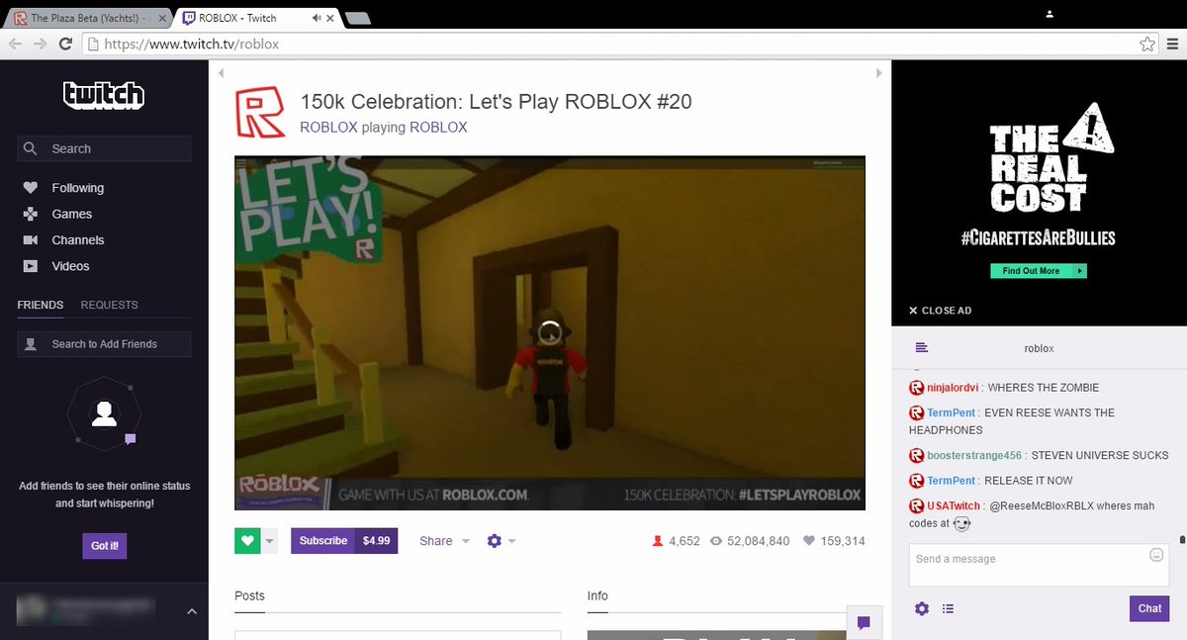Open the Posts section tab
The width and height of the screenshot is (1187, 640).
pos(249,595)
